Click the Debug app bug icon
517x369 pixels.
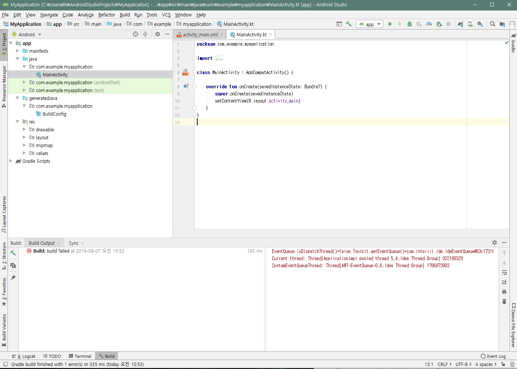[410, 24]
